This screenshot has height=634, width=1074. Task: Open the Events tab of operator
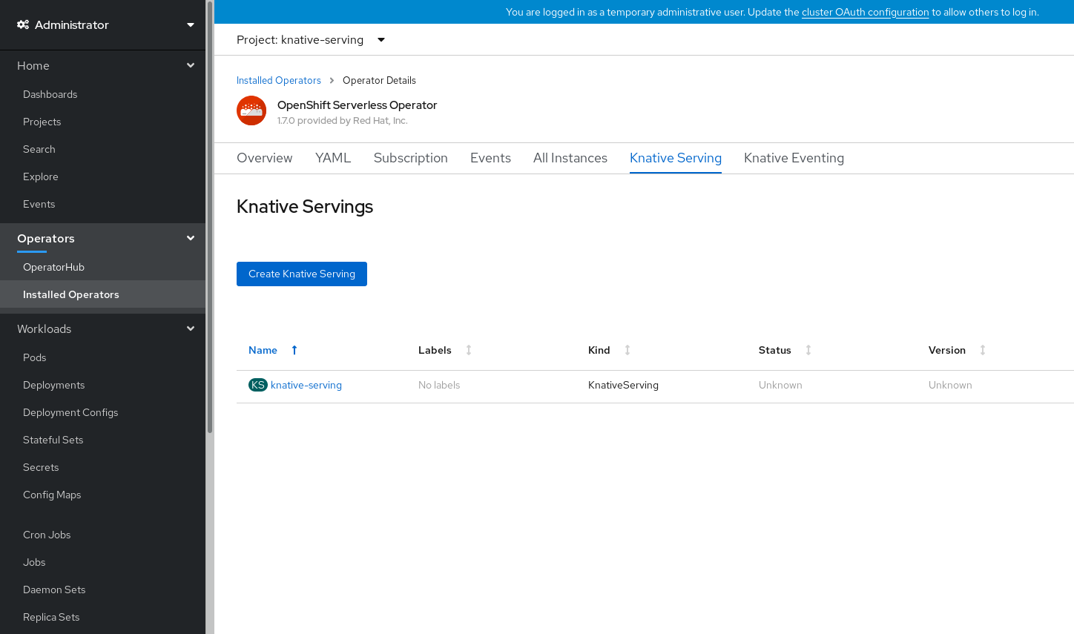point(490,158)
